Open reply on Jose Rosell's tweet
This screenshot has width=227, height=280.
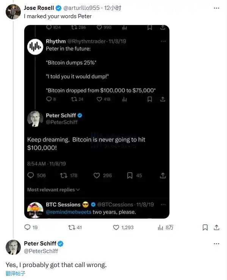click(x=31, y=227)
